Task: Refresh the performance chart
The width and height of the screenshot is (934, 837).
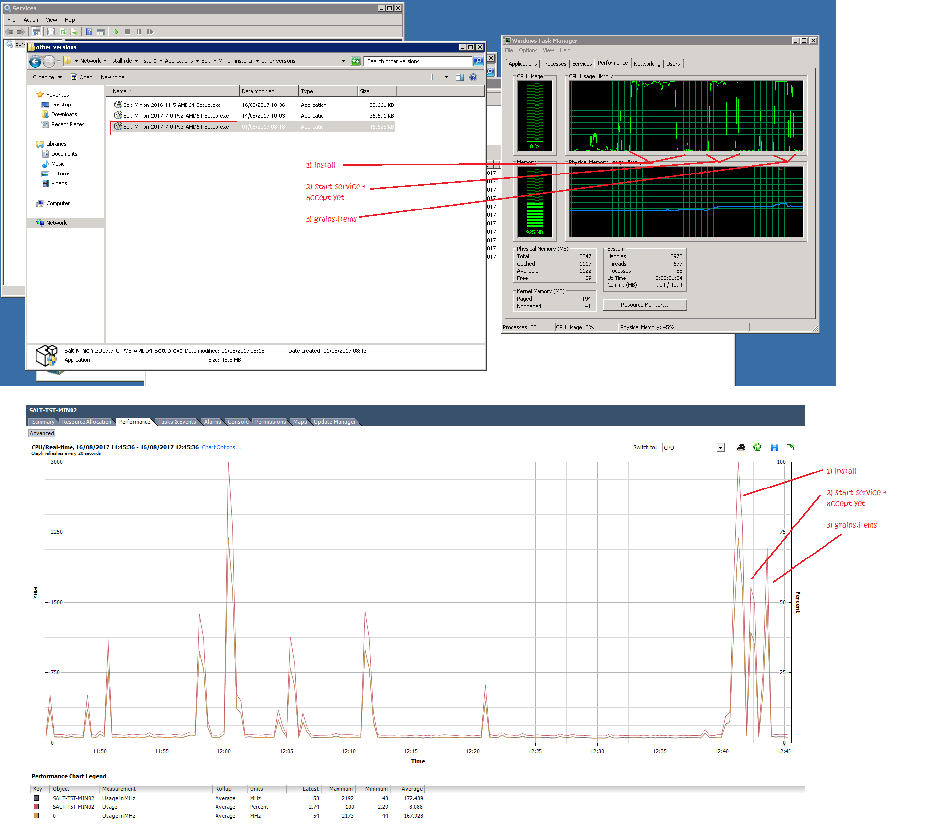Action: coord(757,447)
